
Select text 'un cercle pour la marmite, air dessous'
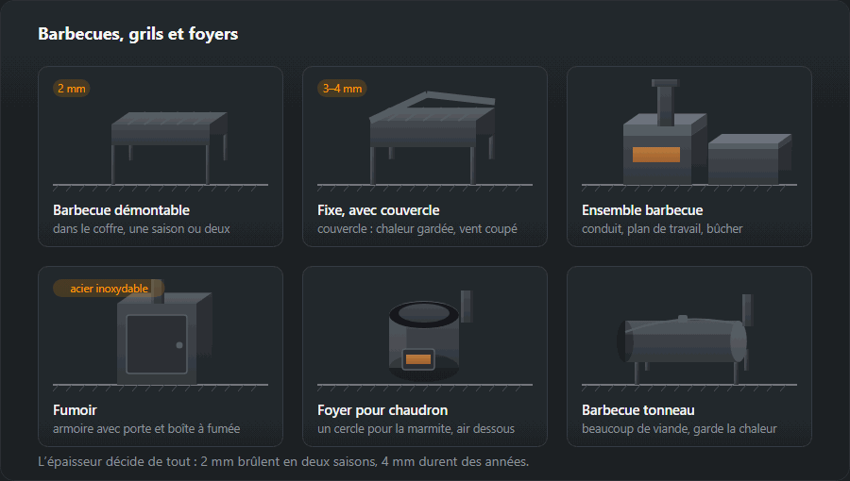tap(416, 428)
